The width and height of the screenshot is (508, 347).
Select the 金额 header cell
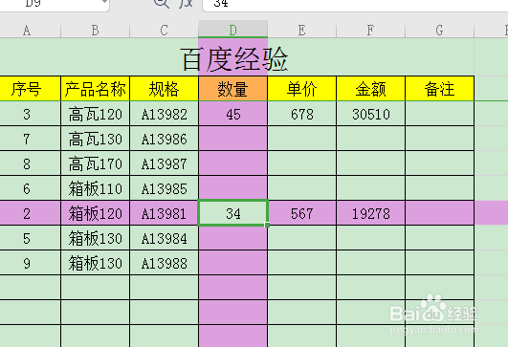[370, 89]
